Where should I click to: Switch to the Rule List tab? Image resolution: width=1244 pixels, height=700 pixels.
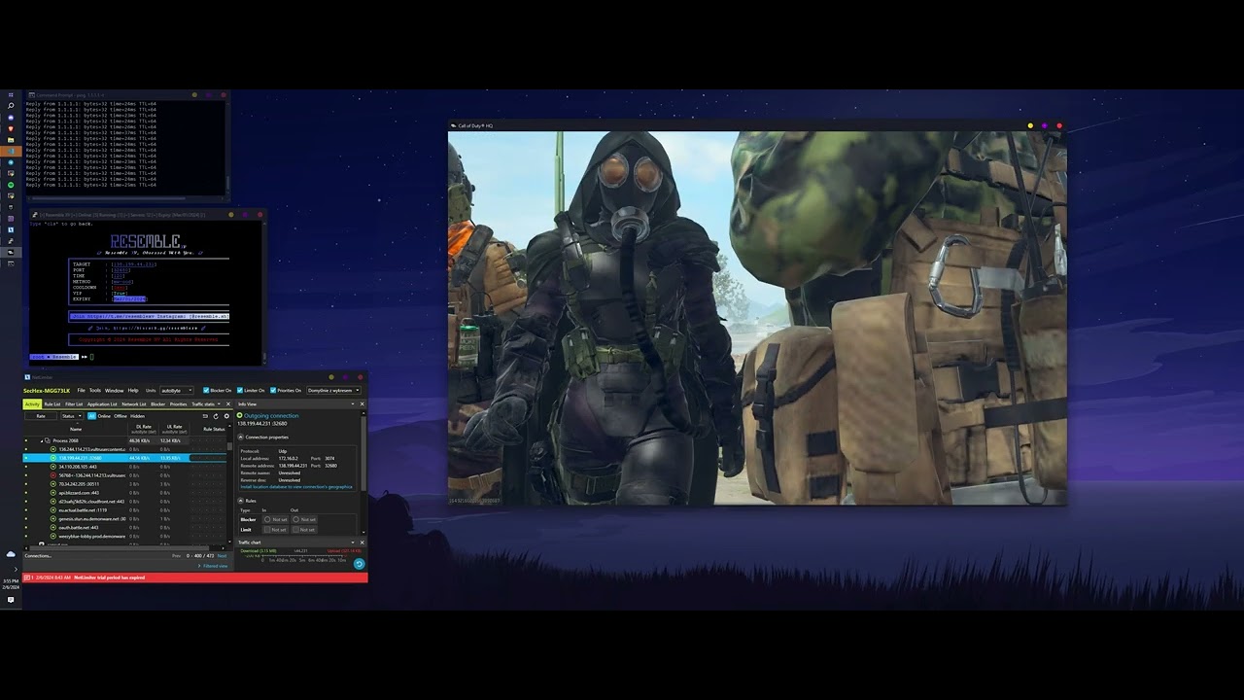click(52, 403)
